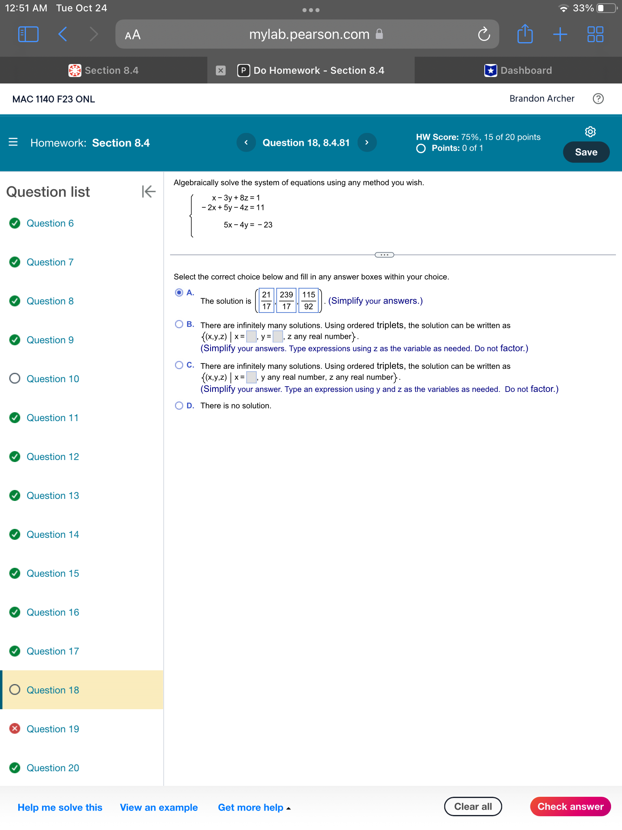
Task: Click the Question 18, 8.4.81 label
Action: 306,142
